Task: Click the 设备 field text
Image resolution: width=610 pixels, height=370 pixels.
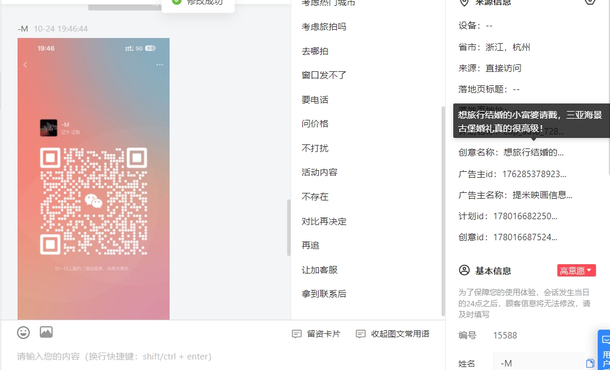Action: coord(475,26)
